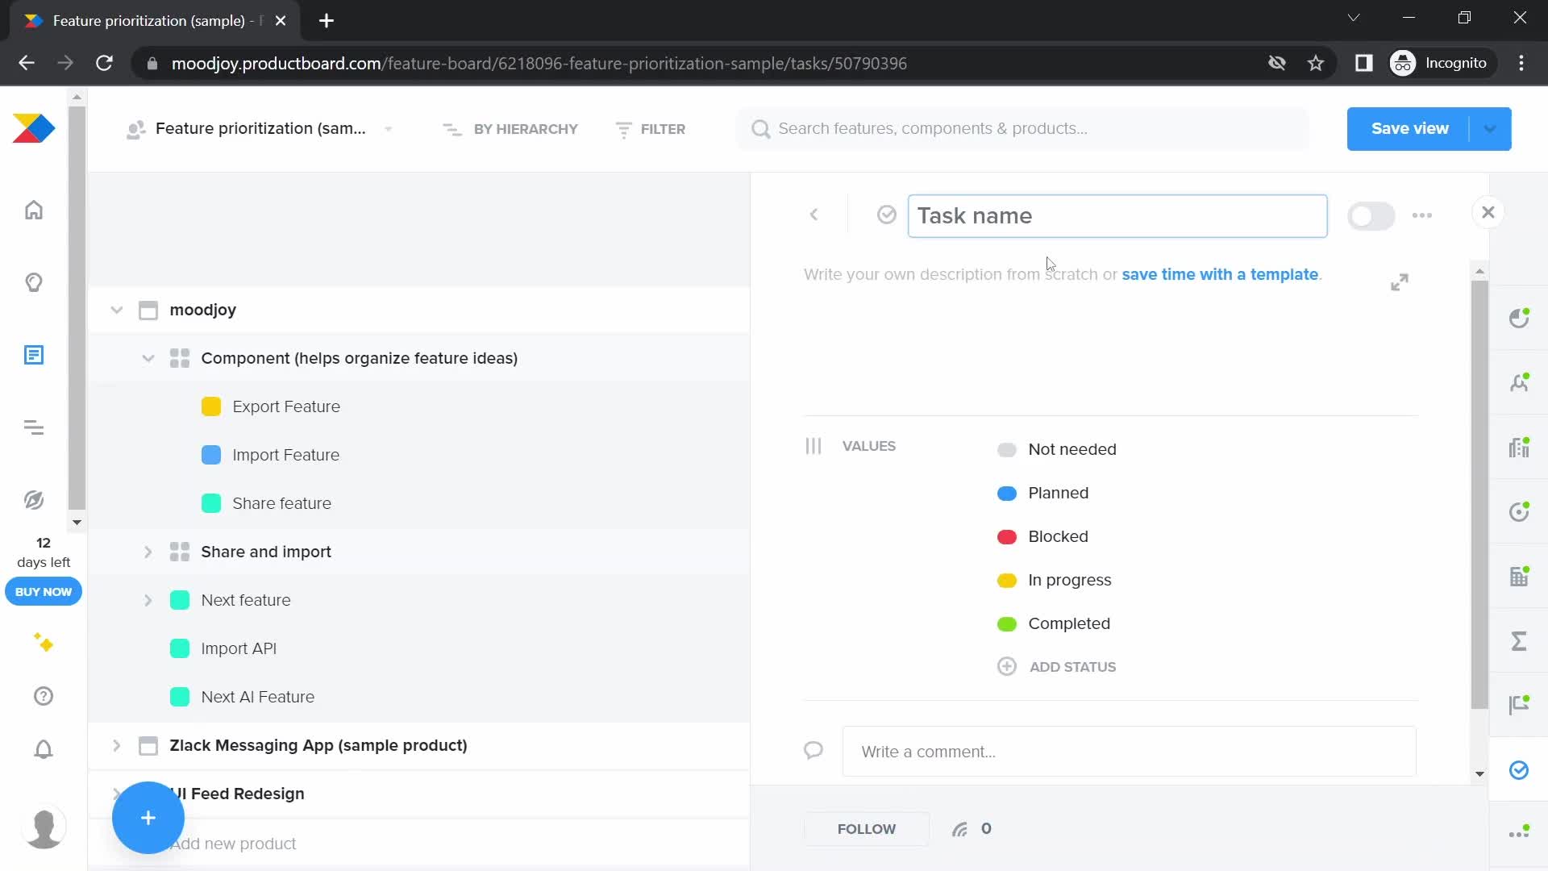Screen dimensions: 1548x871
Task: Click Add new product
Action: [x=234, y=844]
